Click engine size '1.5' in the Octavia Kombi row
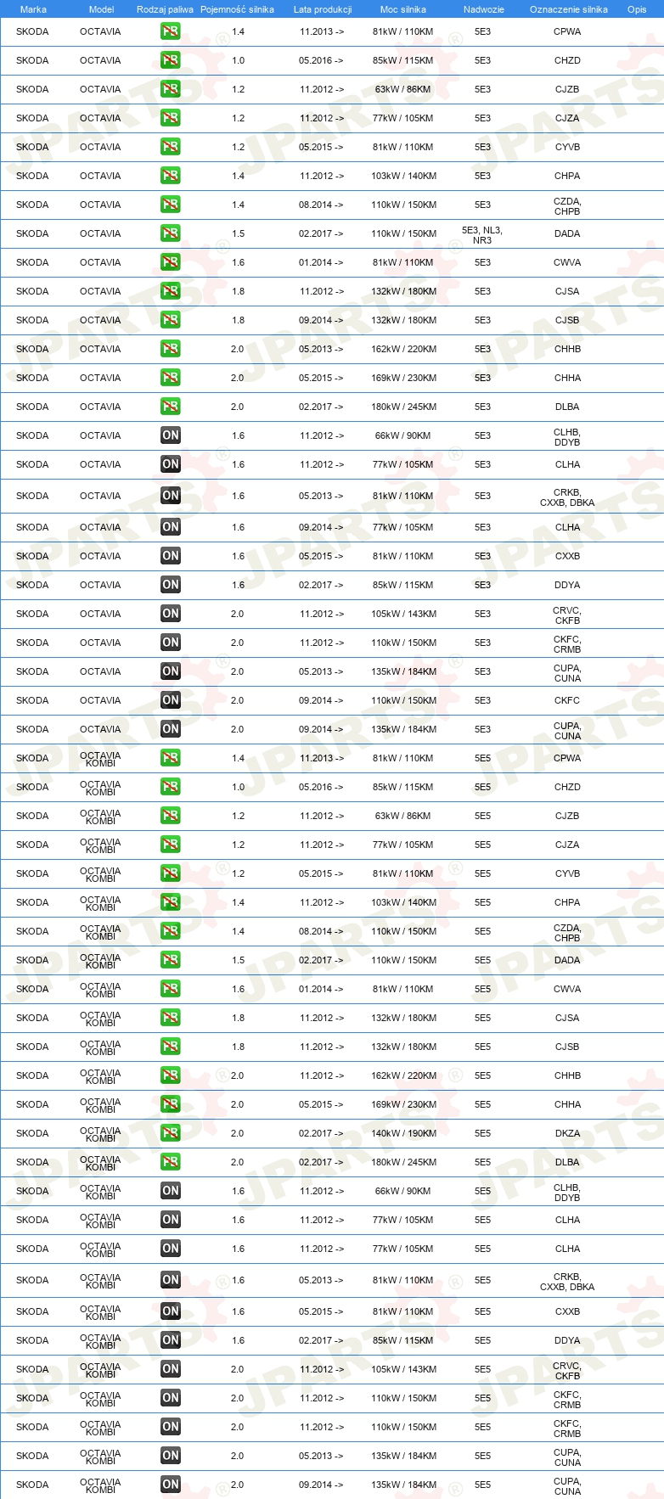The height and width of the screenshot is (1499, 664). [238, 960]
